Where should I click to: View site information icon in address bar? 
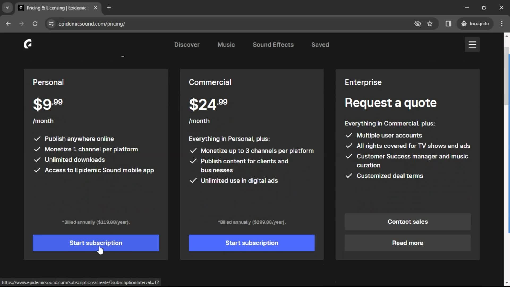pyautogui.click(x=51, y=24)
